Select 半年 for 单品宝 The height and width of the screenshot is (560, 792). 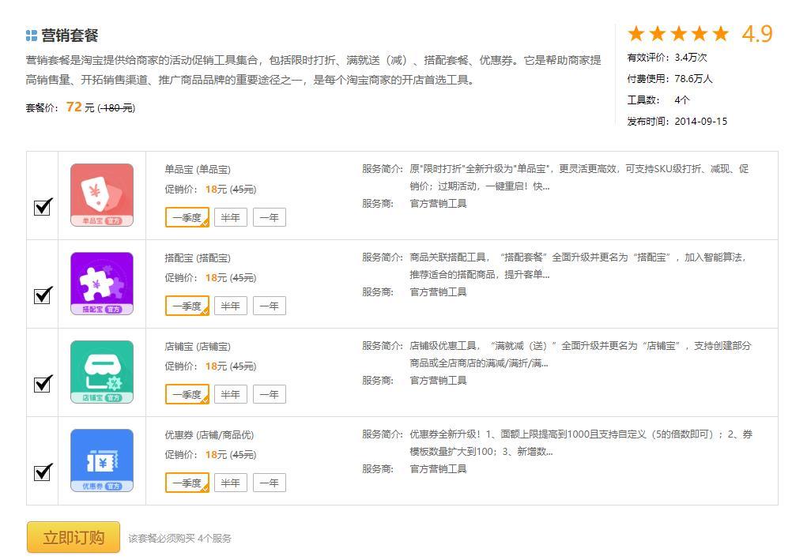[230, 218]
